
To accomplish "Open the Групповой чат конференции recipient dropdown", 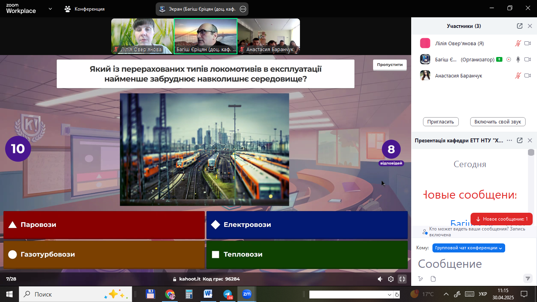I will click(469, 248).
